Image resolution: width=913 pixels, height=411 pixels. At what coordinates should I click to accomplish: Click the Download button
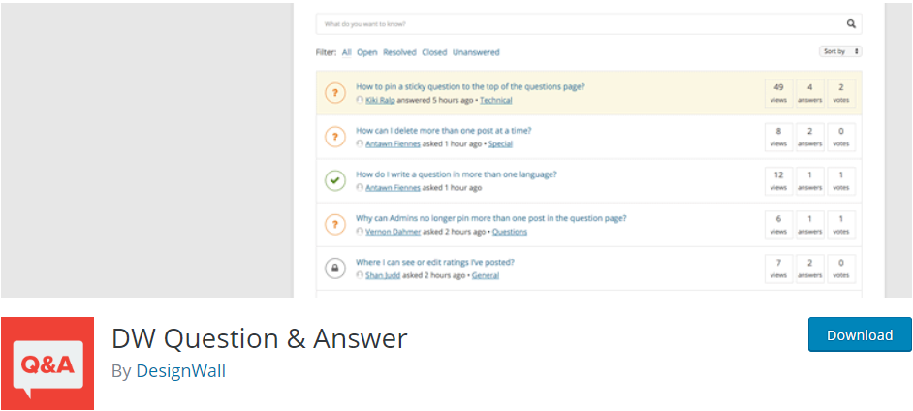(860, 334)
